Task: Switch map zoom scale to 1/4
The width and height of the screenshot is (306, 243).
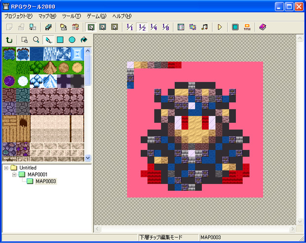Action: tap(153, 27)
